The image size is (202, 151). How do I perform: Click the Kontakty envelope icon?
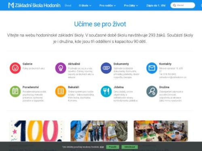[152, 68]
